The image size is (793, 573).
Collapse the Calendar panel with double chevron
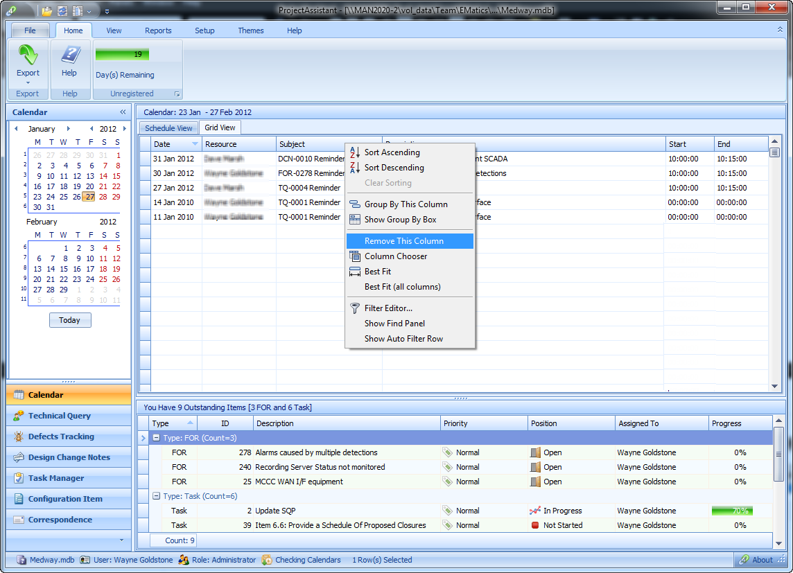click(123, 112)
